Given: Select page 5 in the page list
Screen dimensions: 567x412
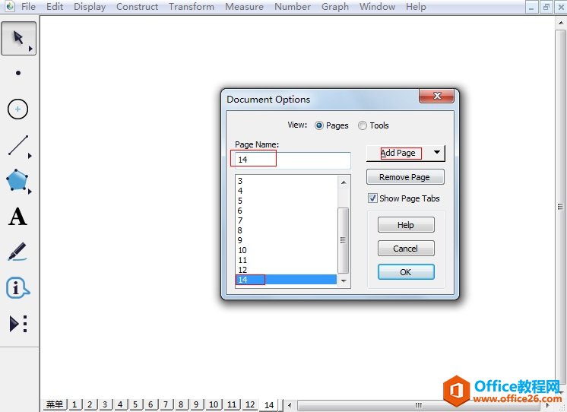Looking at the screenshot, I should point(286,201).
